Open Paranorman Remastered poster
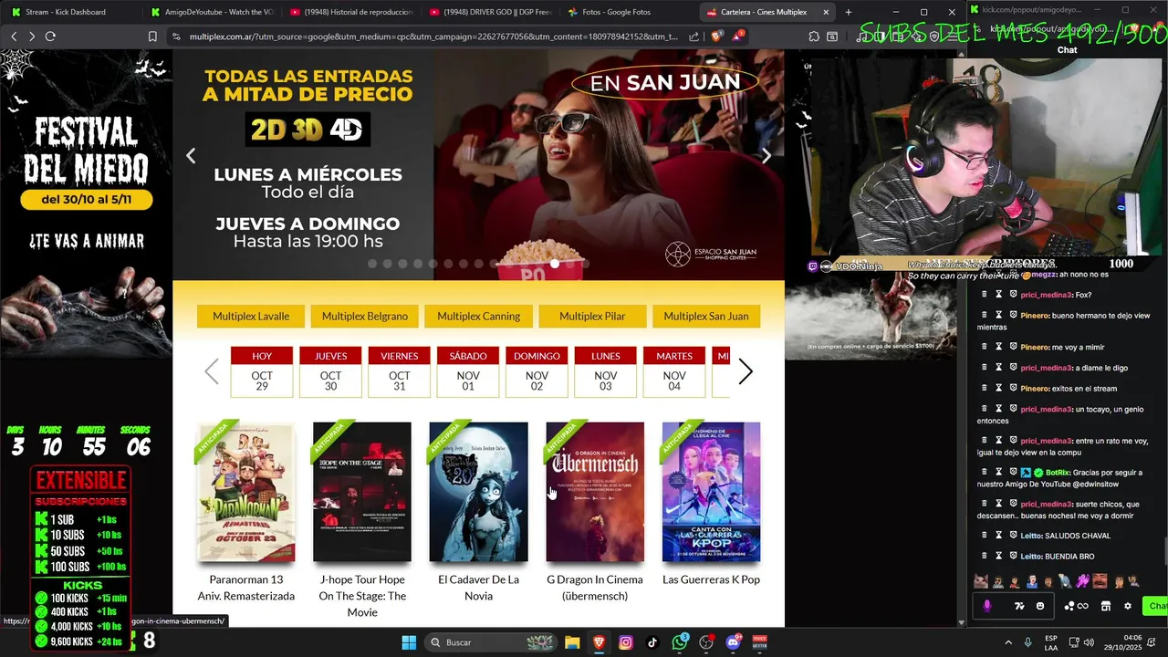This screenshot has width=1168, height=657. tap(246, 492)
